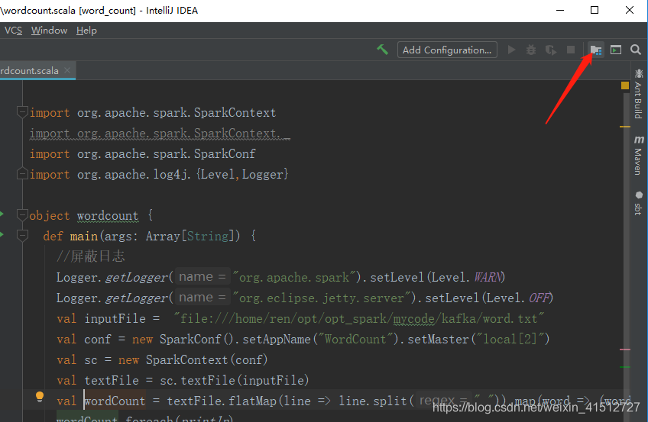Click the grayed unused import SparkContext._ line
The height and width of the screenshot is (422, 648).
point(160,134)
